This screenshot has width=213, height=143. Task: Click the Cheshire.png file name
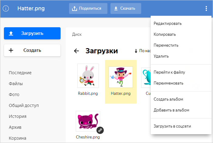[x=88, y=137]
